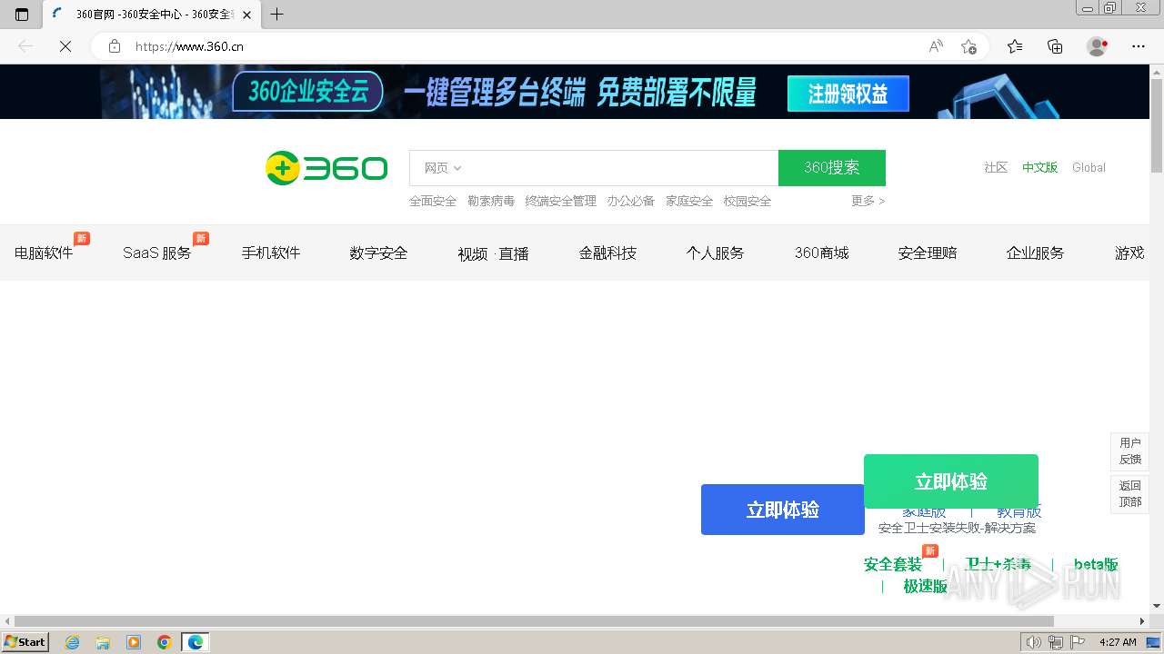Stop loading the page
Screen dimensions: 1164x654
coord(65,46)
